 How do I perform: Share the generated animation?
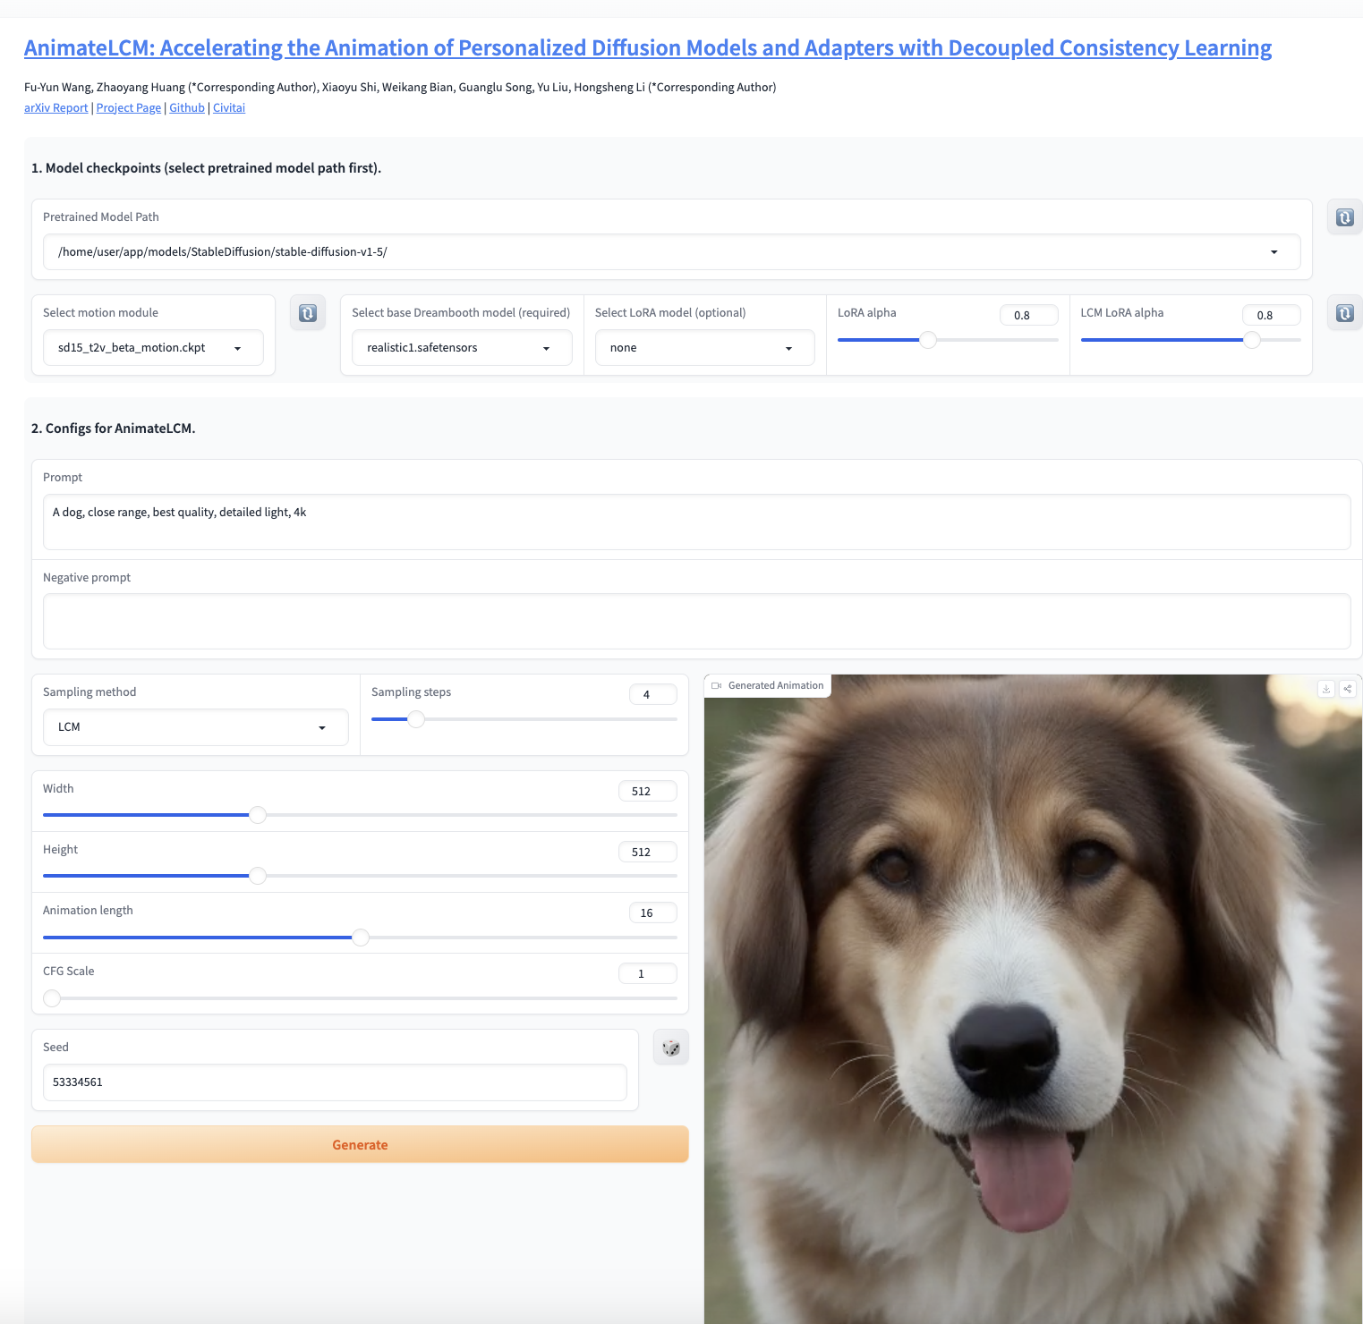point(1348,688)
